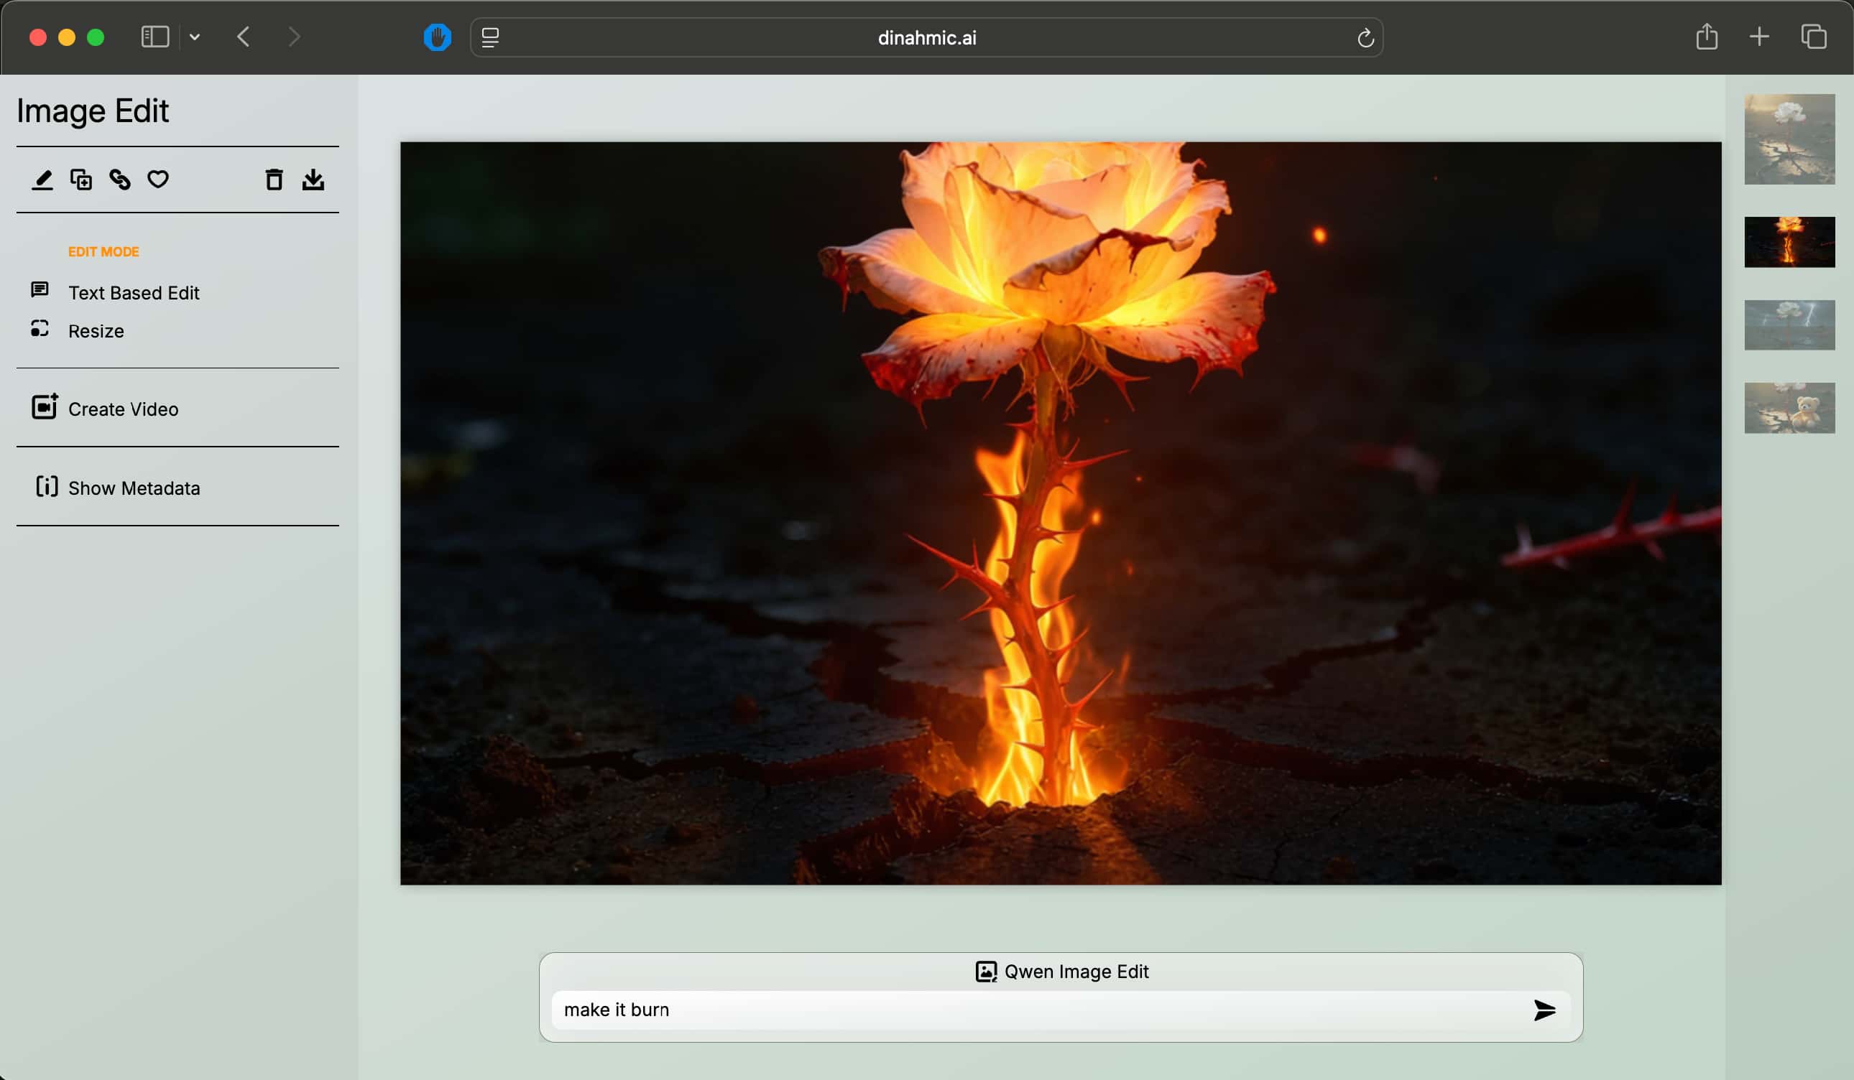1854x1080 pixels.
Task: Open the lightning rose thumbnail
Action: 1789,325
